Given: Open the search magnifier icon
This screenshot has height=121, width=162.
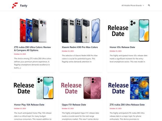Looking at the screenshot, I should (x=149, y=5).
